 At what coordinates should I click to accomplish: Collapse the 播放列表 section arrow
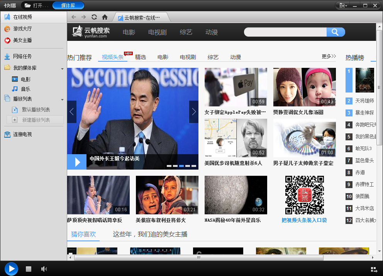(62, 99)
